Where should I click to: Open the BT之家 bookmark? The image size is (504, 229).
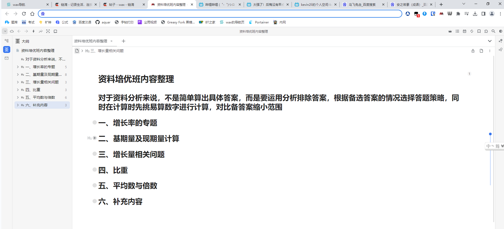pos(207,22)
